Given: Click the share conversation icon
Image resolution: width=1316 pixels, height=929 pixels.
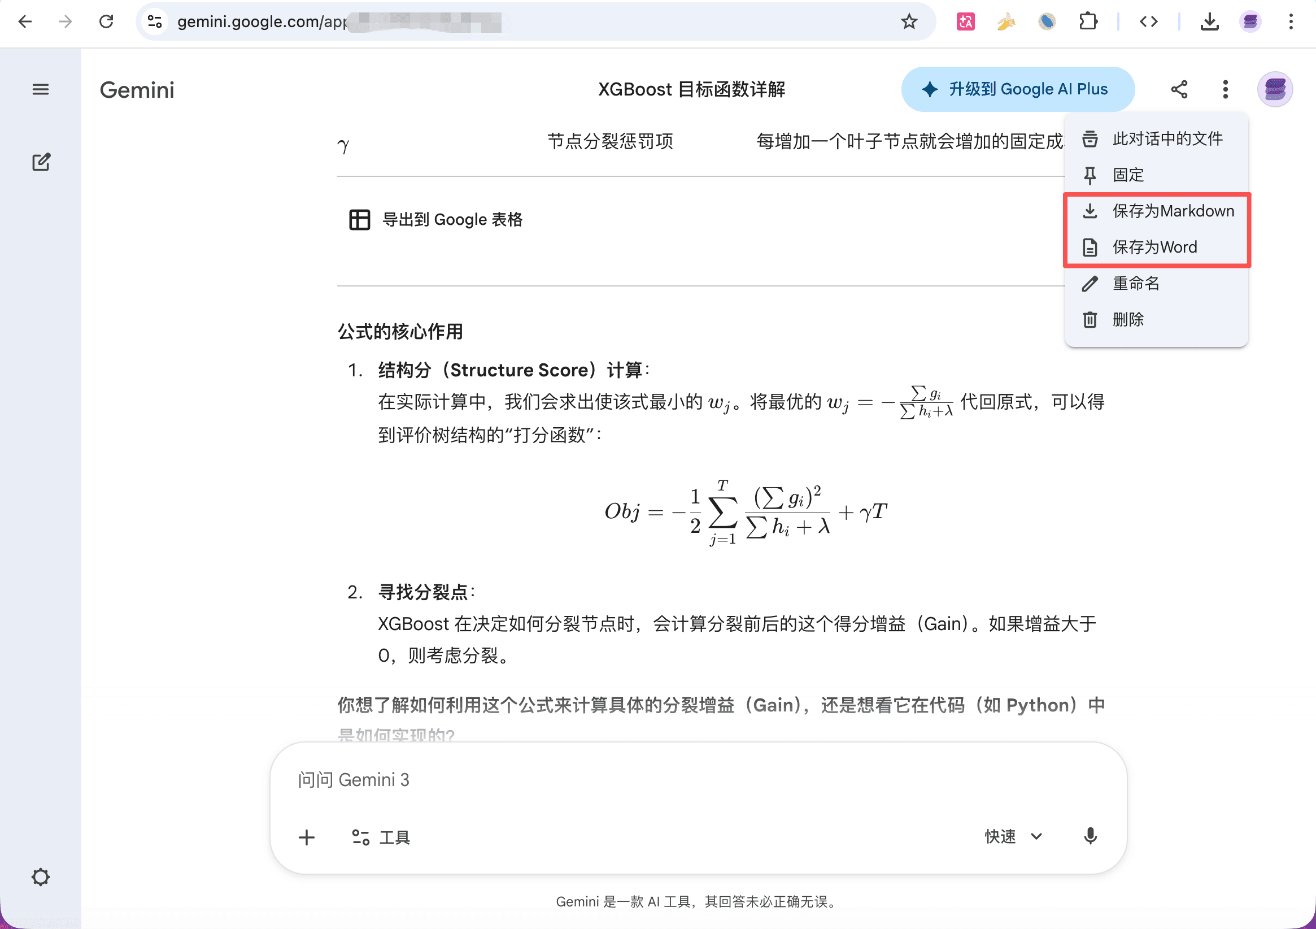Looking at the screenshot, I should tap(1179, 89).
